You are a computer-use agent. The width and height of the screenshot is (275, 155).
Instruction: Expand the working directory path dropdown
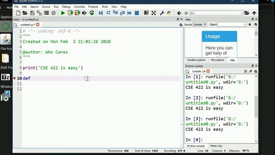click(x=241, y=13)
